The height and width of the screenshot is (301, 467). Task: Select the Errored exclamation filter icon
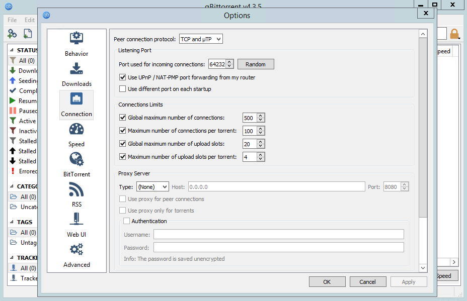coord(13,171)
